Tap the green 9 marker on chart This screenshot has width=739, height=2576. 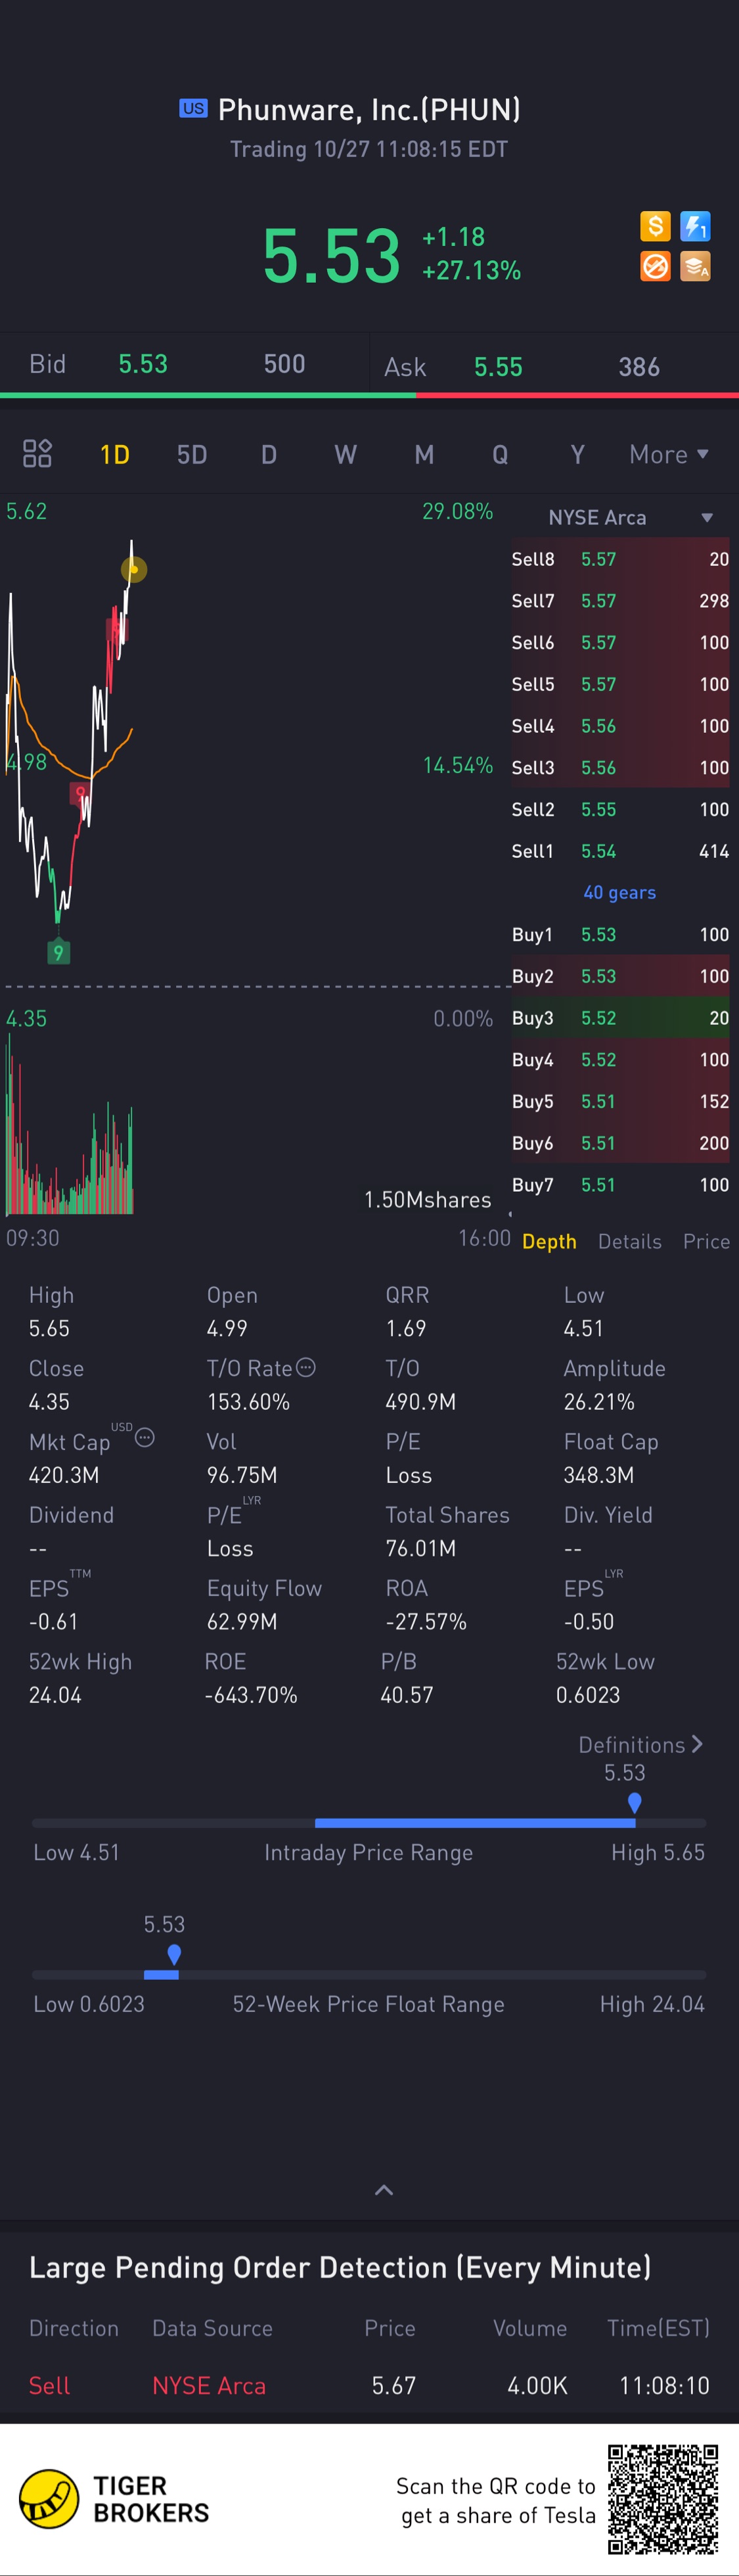tap(58, 952)
